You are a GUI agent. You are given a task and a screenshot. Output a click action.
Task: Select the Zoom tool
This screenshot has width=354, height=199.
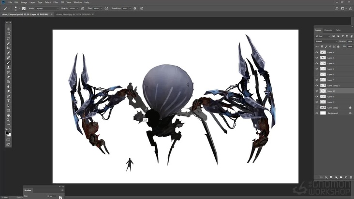pos(8,120)
